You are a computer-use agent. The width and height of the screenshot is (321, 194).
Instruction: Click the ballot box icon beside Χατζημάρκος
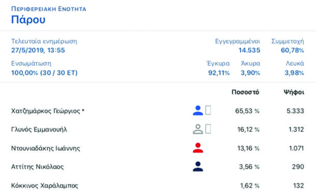click(x=208, y=110)
